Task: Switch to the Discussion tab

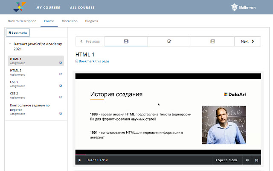Action: pyautogui.click(x=70, y=21)
